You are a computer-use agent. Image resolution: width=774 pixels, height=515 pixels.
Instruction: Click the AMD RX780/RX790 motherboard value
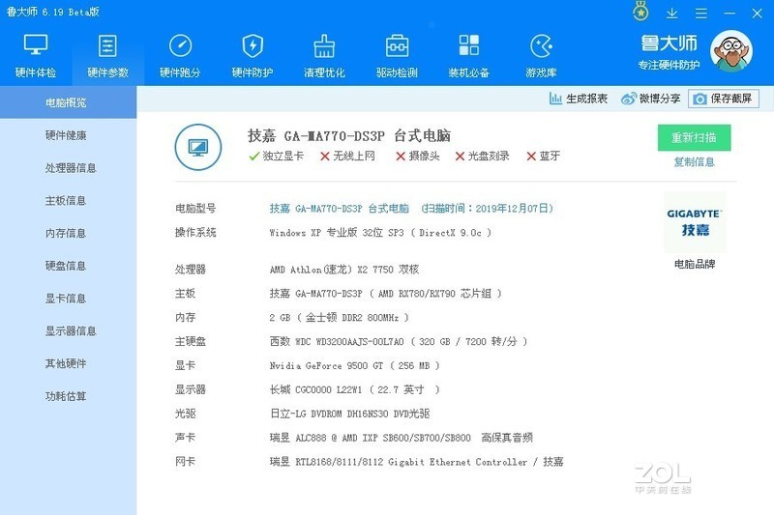385,294
